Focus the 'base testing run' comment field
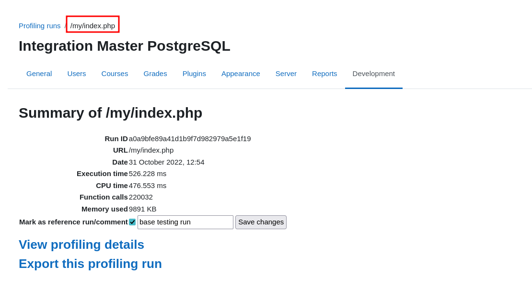 tap(185, 222)
